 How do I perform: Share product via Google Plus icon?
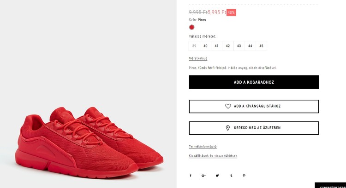[203, 176]
